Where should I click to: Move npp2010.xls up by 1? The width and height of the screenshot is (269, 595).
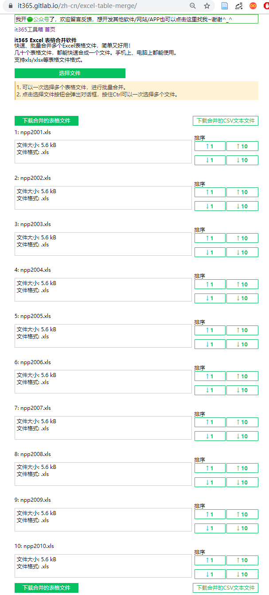[210, 560]
